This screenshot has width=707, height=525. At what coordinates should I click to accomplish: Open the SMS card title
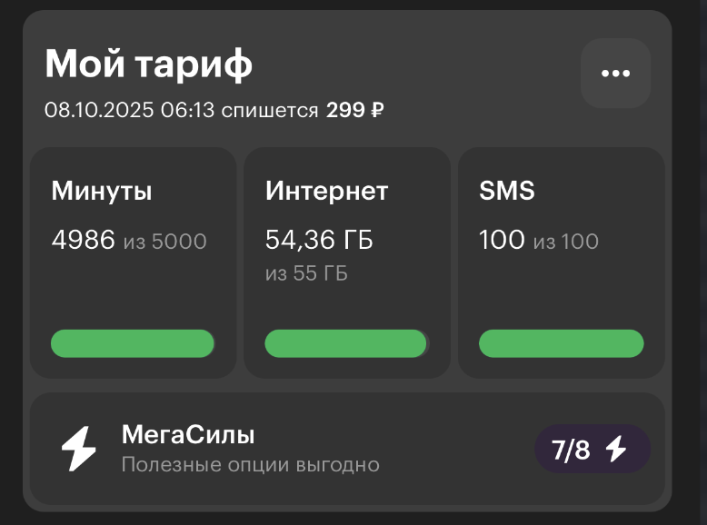[507, 191]
